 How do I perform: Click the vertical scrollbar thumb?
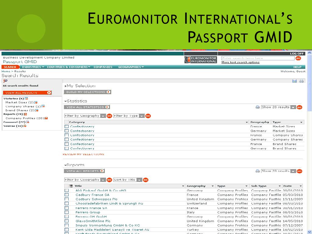(310, 83)
